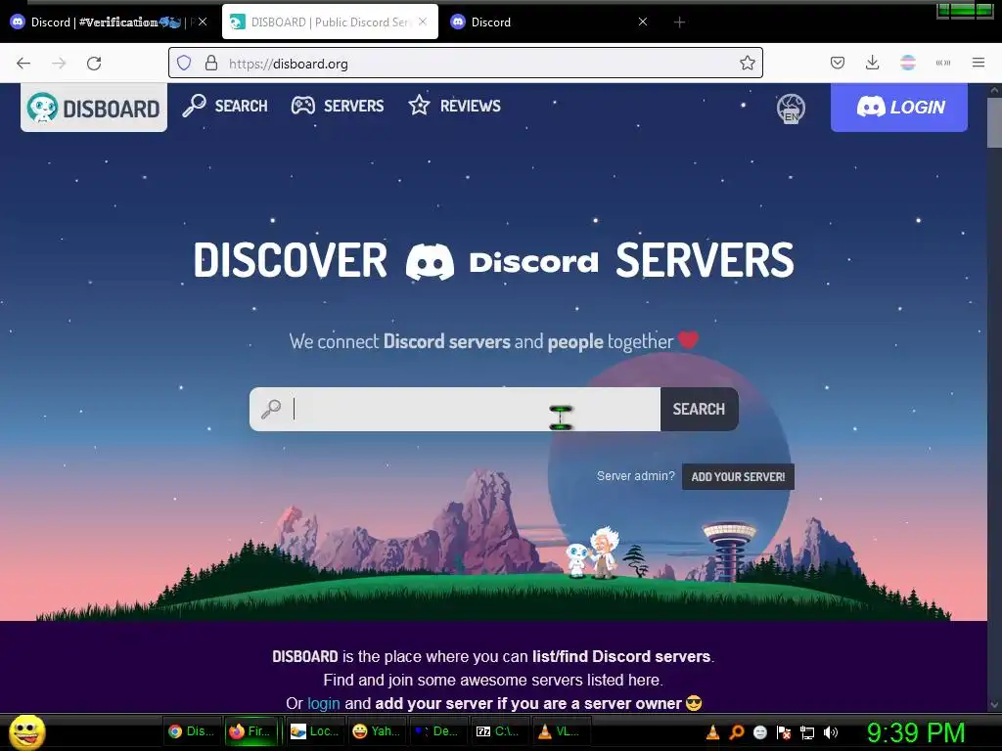
Task: Click the striped flag extension icon
Action: click(907, 63)
